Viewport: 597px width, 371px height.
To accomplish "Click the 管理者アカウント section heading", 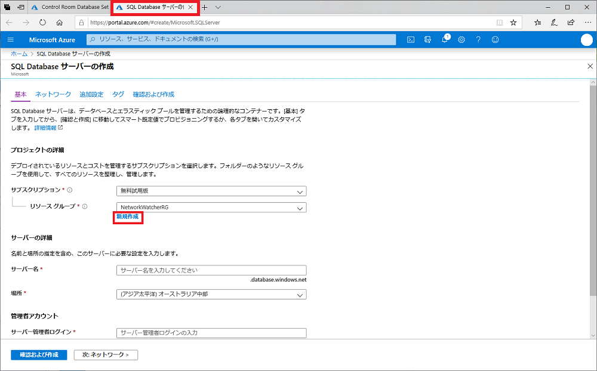I will [35, 316].
